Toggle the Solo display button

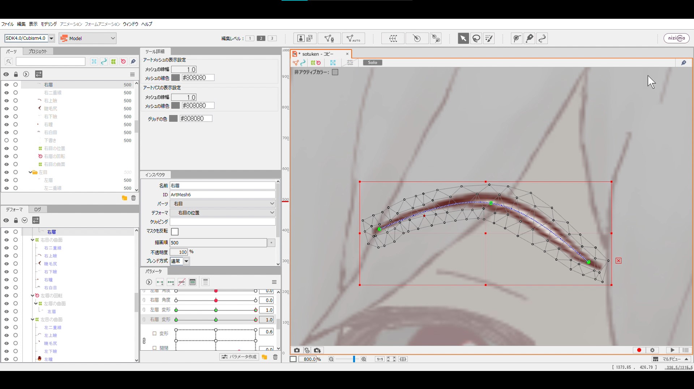(373, 62)
